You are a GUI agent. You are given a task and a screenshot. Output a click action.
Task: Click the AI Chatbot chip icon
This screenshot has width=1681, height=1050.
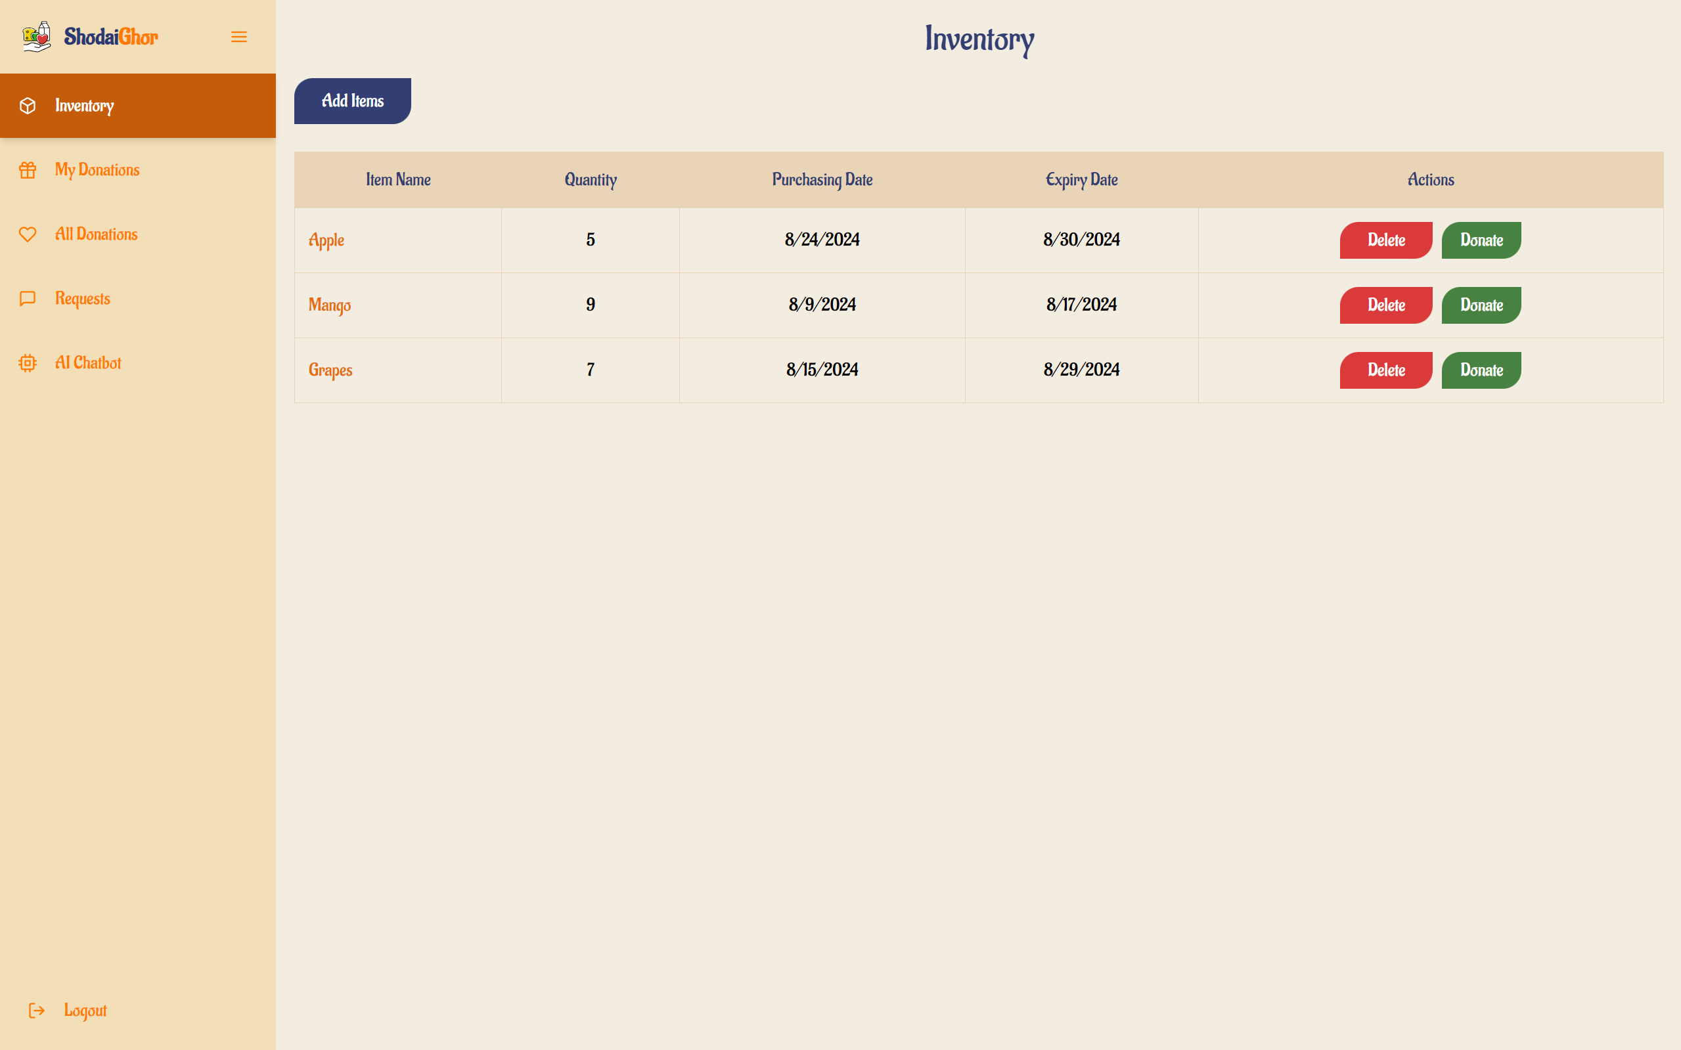coord(28,363)
